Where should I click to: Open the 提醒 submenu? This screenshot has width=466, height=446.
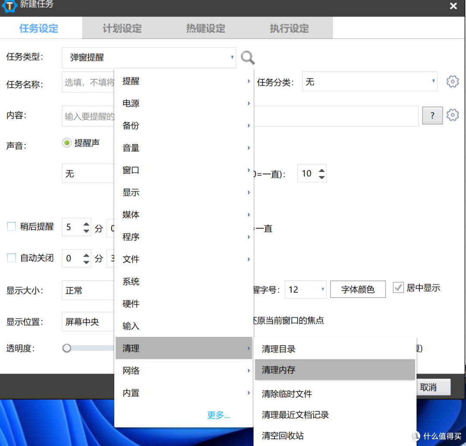[184, 81]
